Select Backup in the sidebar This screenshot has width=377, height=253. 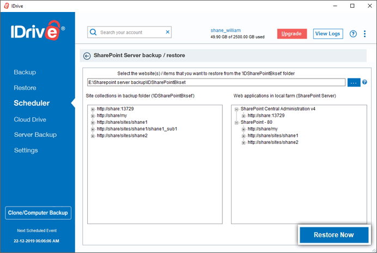pos(25,72)
